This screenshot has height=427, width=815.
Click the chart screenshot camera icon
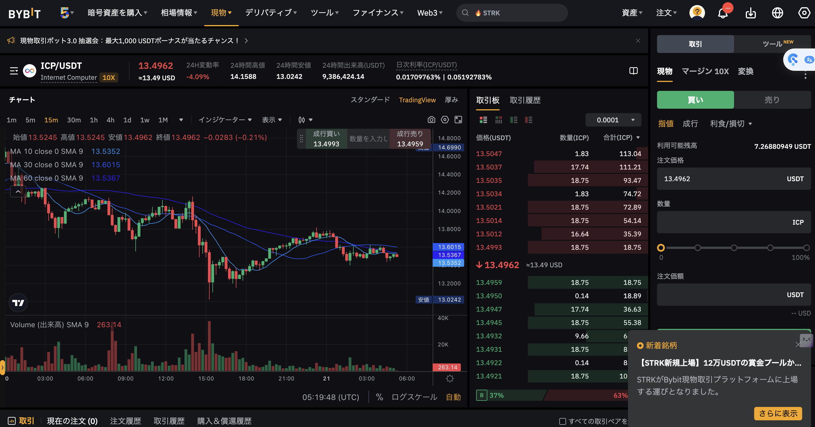click(x=431, y=120)
